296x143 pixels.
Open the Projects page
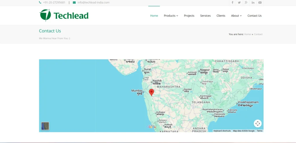(189, 16)
